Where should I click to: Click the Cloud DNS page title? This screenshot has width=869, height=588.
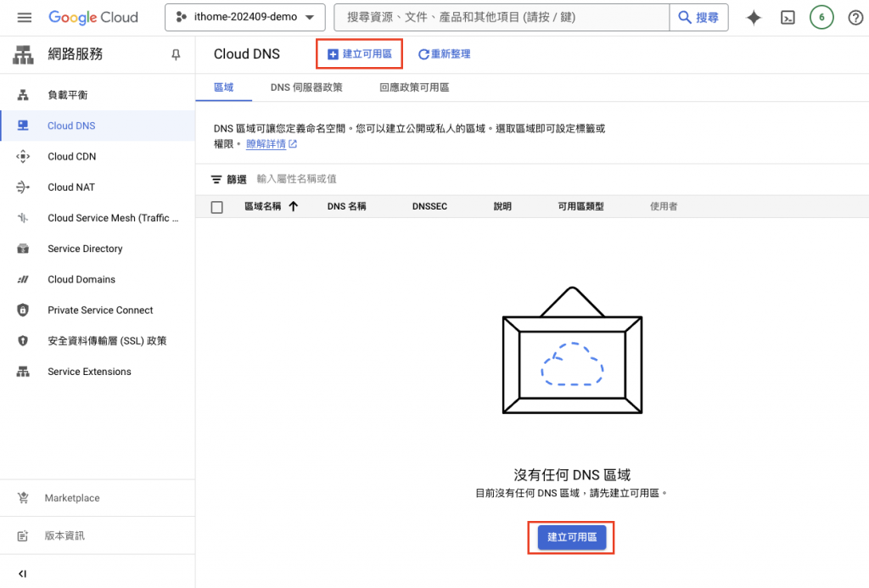coord(247,54)
